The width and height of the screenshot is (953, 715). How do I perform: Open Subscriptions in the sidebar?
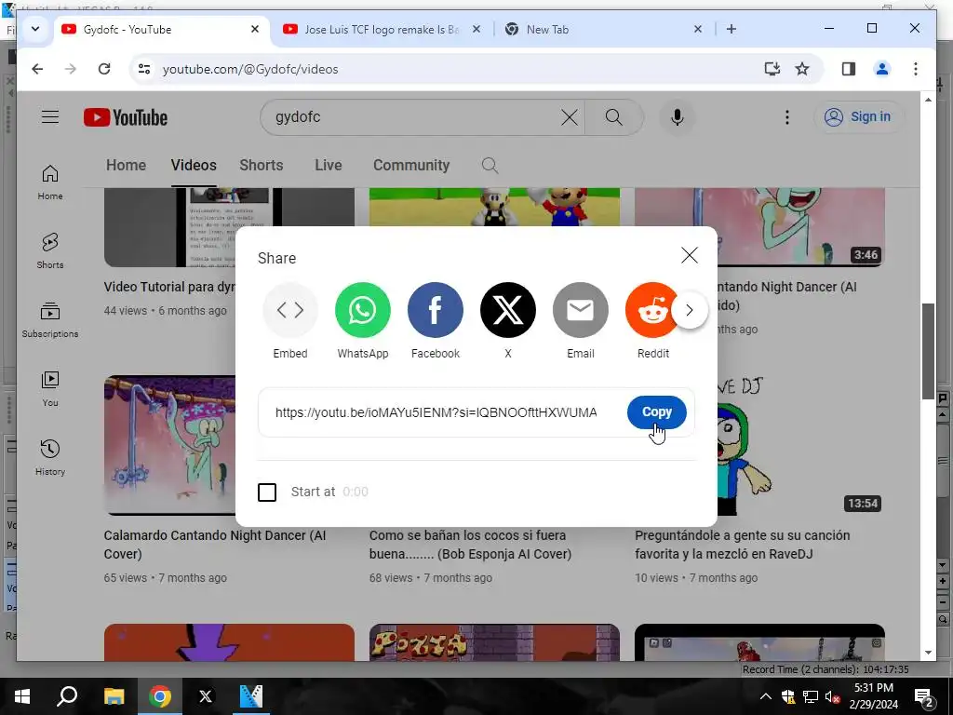click(50, 320)
